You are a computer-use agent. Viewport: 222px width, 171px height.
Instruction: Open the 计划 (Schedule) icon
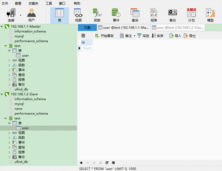pyautogui.click(x=191, y=13)
